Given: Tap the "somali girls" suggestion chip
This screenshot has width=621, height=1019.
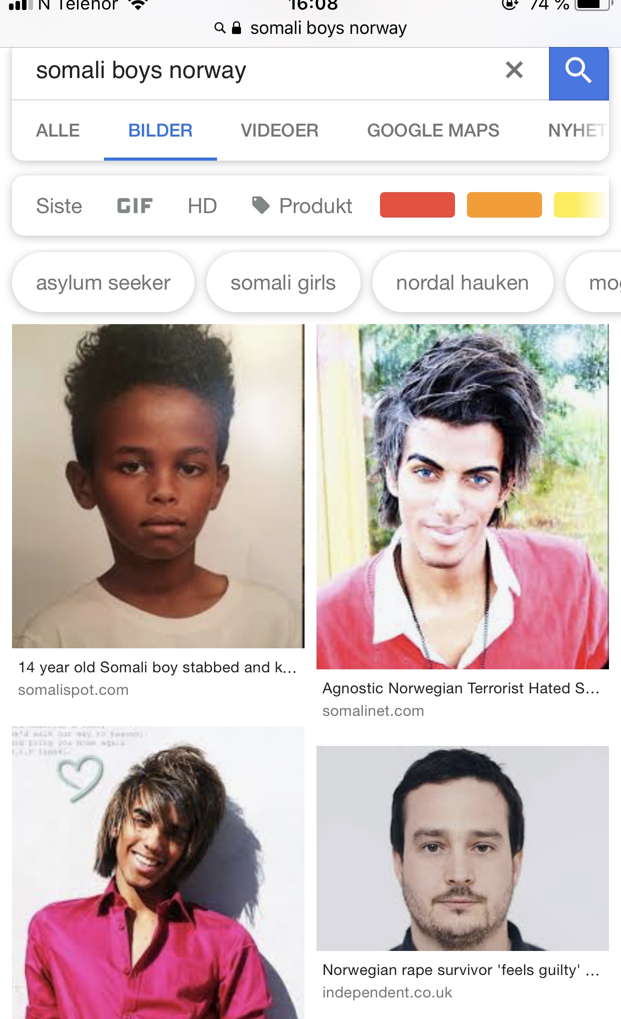Looking at the screenshot, I should 283,283.
